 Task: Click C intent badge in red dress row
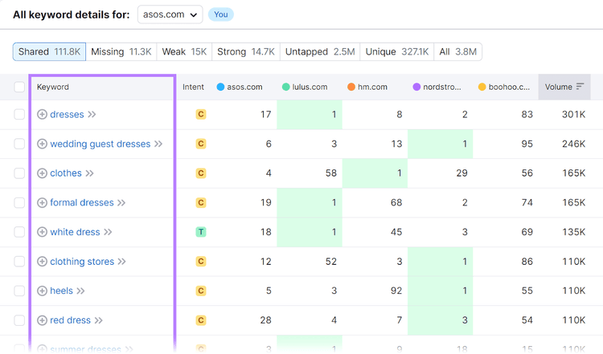201,320
